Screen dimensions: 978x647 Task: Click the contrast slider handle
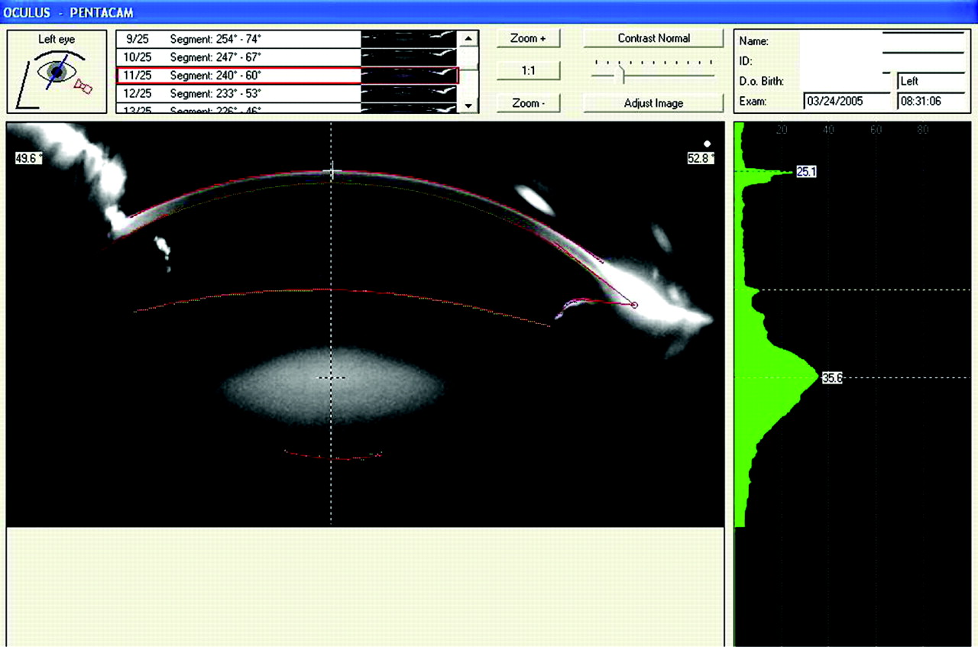pos(623,75)
